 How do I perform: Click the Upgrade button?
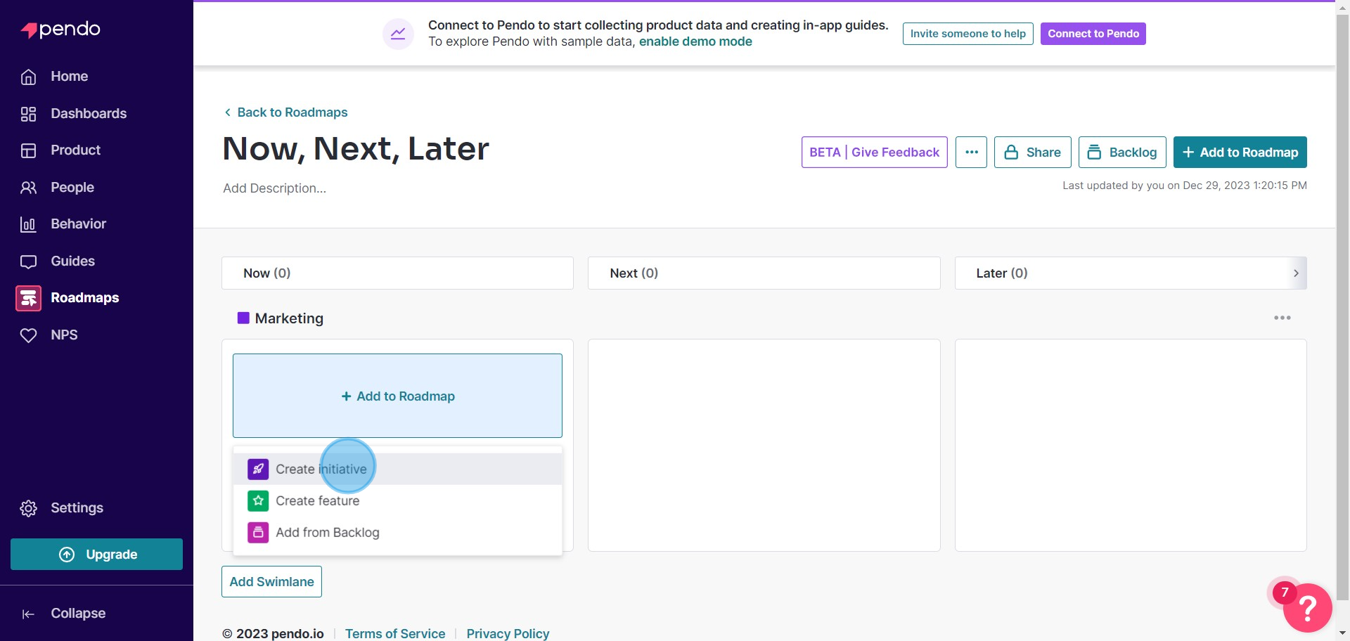[96, 555]
